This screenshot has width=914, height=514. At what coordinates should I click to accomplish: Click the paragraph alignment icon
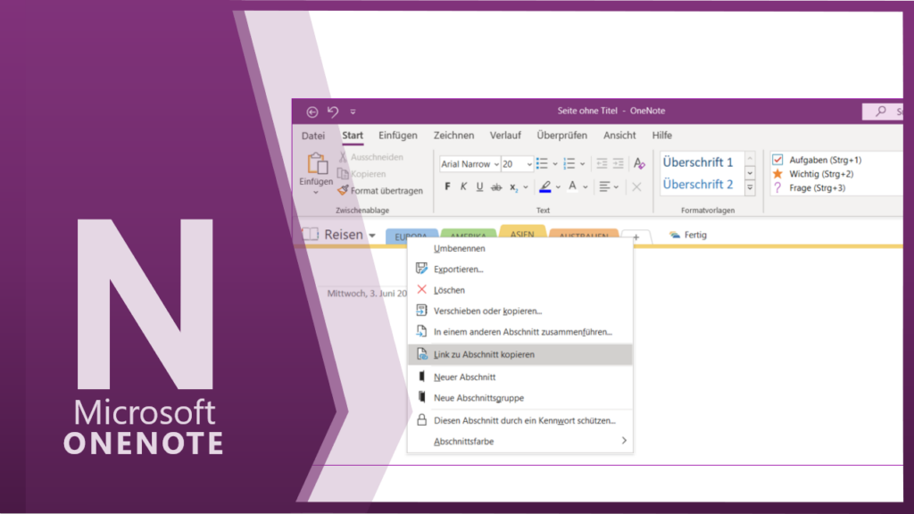(x=604, y=187)
